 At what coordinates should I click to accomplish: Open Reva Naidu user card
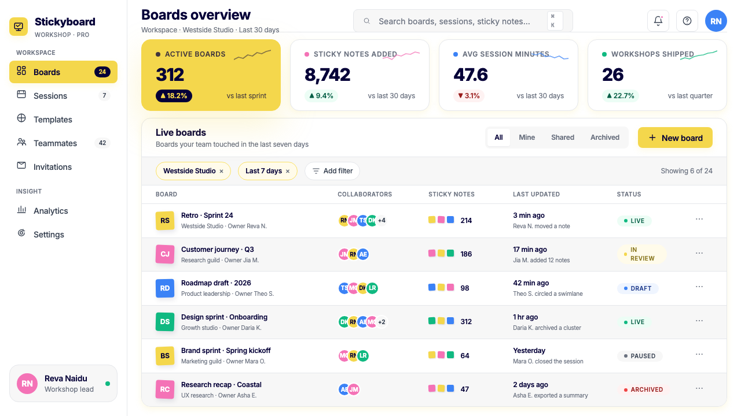[x=63, y=383]
